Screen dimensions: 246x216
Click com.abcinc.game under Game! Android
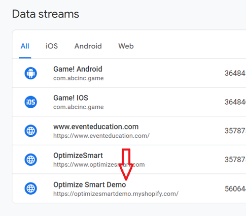point(79,78)
